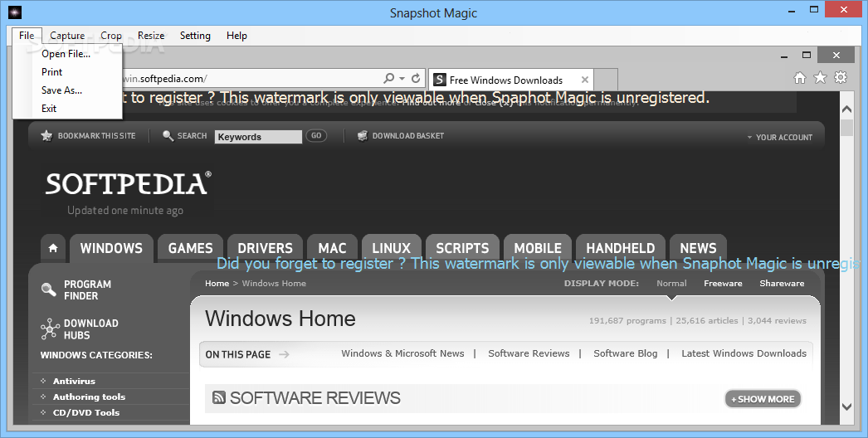The height and width of the screenshot is (438, 868).
Task: Select the DRIVERS tab
Action: [x=266, y=248]
